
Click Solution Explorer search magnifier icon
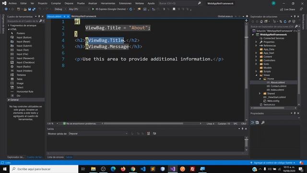(296, 26)
